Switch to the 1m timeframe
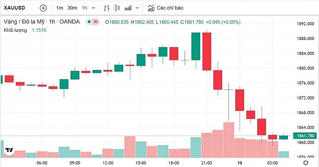This screenshot has height=167, width=319. pos(60,8)
